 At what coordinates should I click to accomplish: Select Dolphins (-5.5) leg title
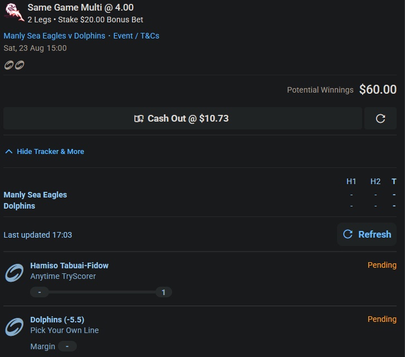57,320
